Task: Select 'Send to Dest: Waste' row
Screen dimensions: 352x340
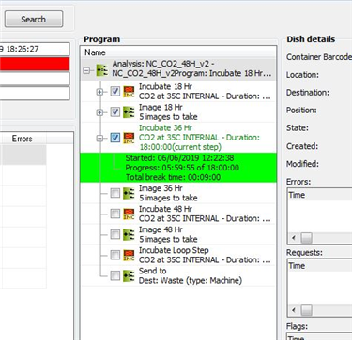Action: pyautogui.click(x=191, y=275)
